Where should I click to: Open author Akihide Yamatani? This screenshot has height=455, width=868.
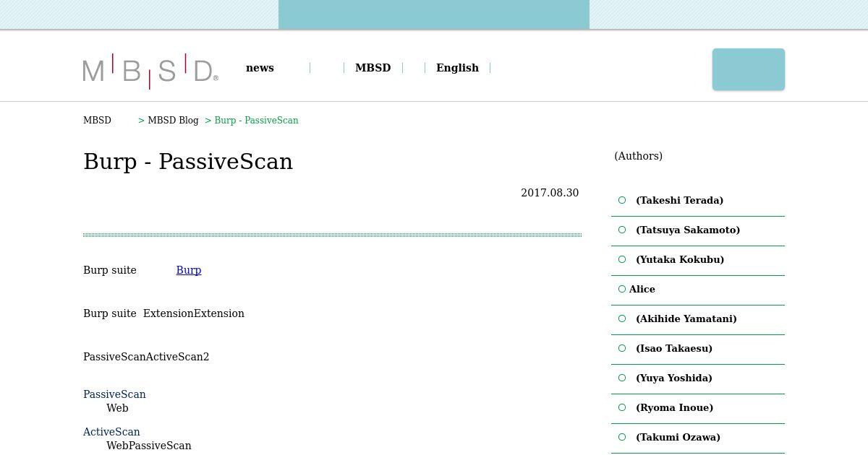[x=686, y=319]
